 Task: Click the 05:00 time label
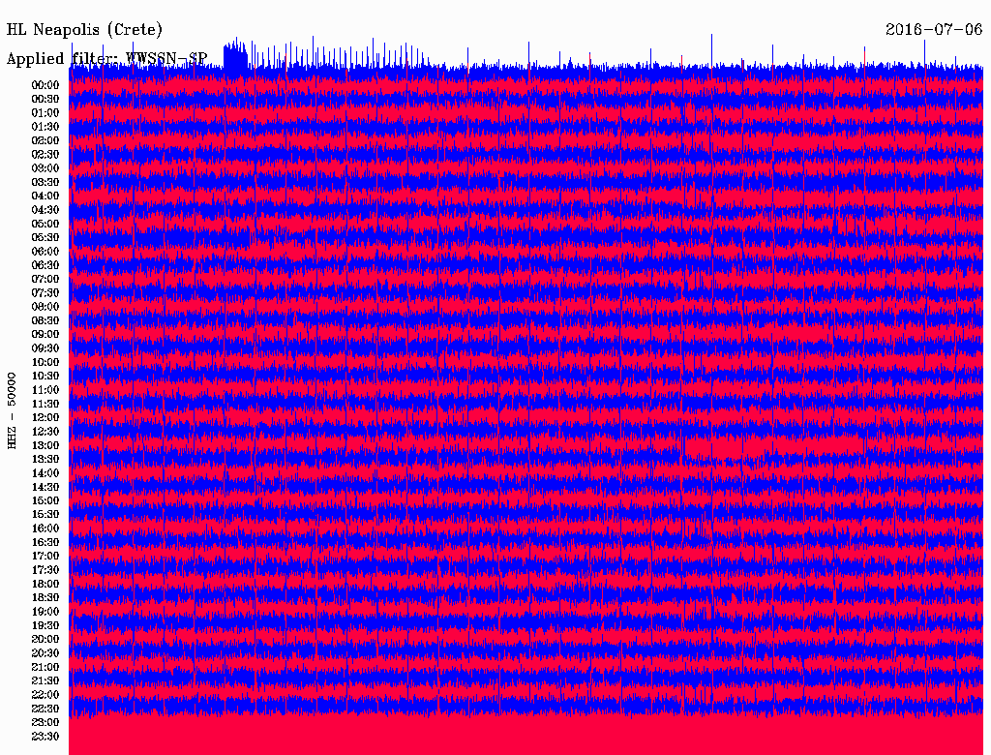45,224
